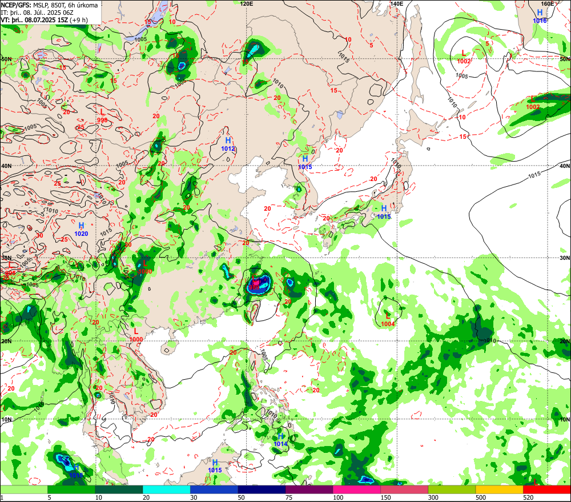The width and height of the screenshot is (571, 502).
Task: Select the red 520+ legend swatch
Action: coord(546,489)
